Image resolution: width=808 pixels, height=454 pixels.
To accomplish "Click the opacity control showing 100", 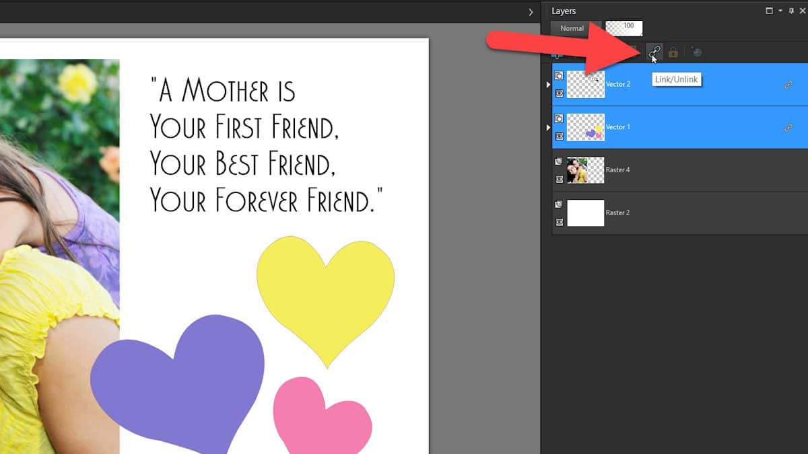I will tap(624, 28).
